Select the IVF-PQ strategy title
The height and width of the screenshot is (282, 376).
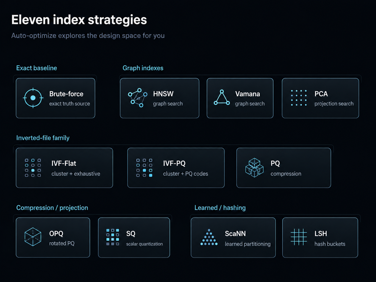tap(174, 163)
